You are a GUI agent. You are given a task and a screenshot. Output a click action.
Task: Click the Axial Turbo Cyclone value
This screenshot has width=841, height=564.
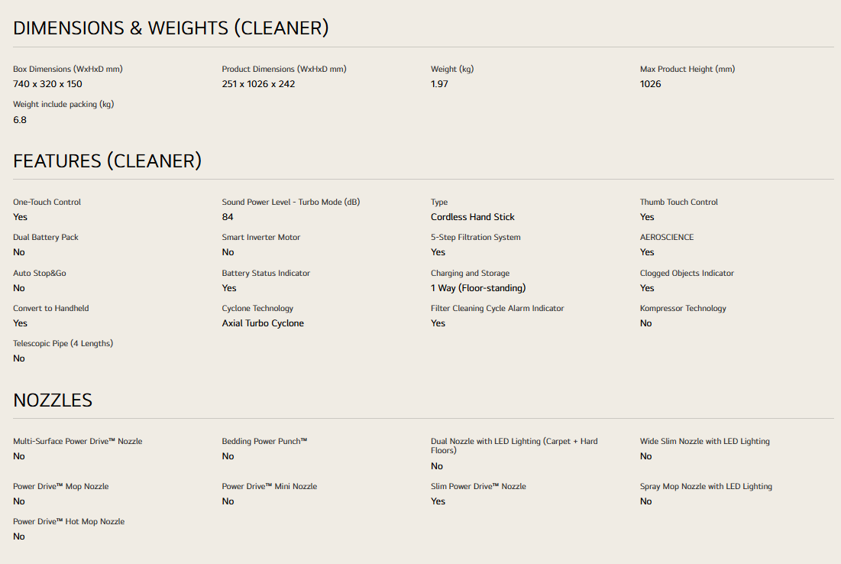click(263, 323)
